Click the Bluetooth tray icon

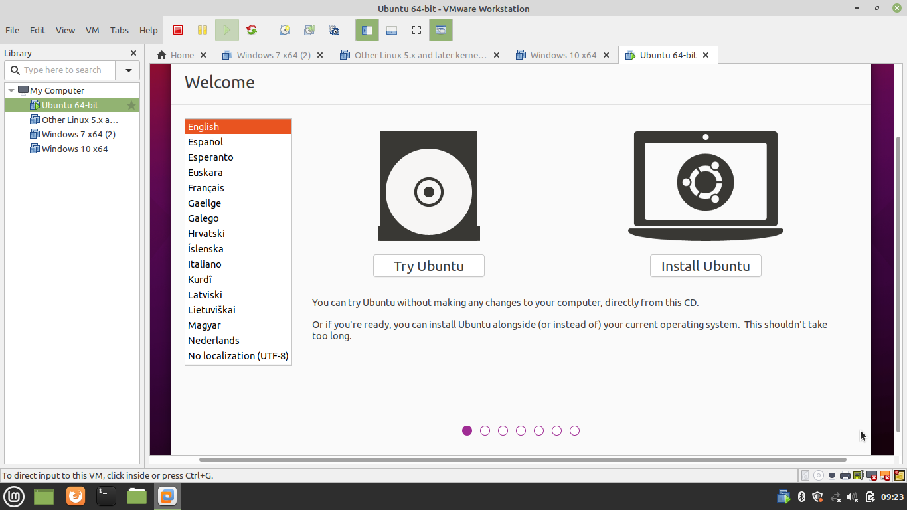(x=801, y=497)
